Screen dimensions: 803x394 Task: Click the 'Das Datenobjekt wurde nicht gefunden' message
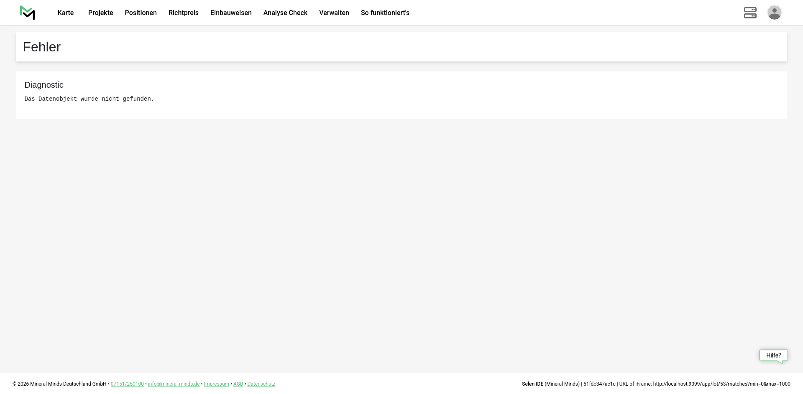click(x=89, y=99)
